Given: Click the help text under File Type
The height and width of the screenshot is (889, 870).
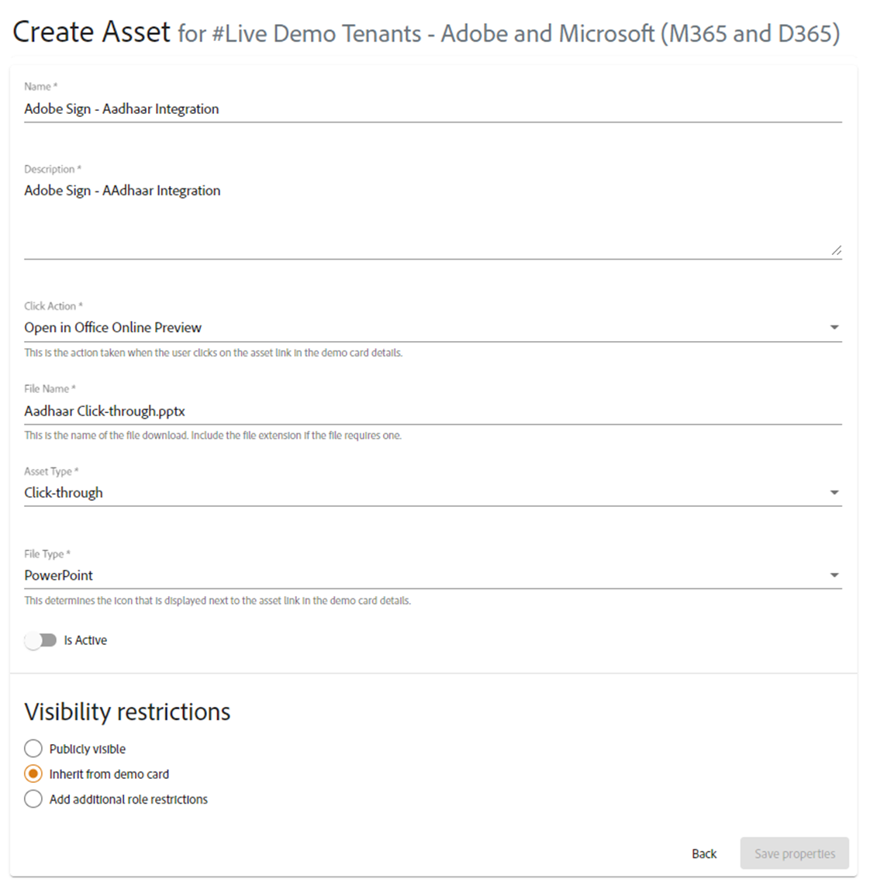Looking at the screenshot, I should coord(217,601).
